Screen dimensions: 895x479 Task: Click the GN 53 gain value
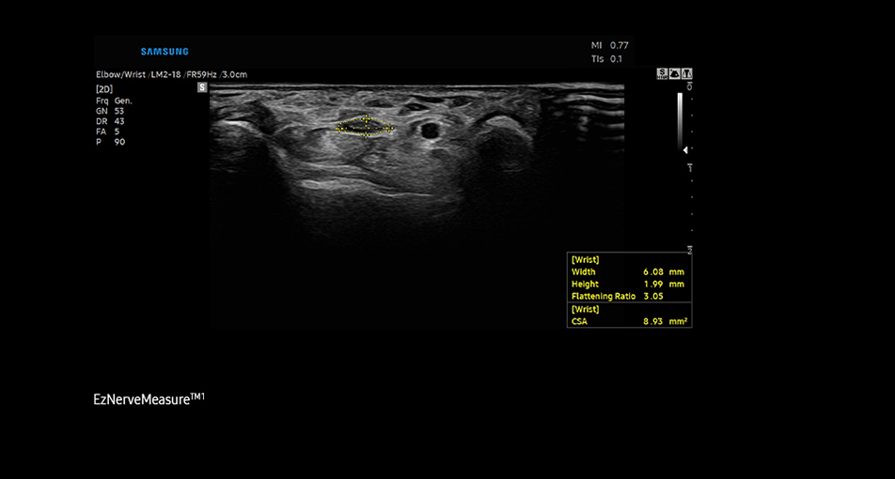[109, 111]
